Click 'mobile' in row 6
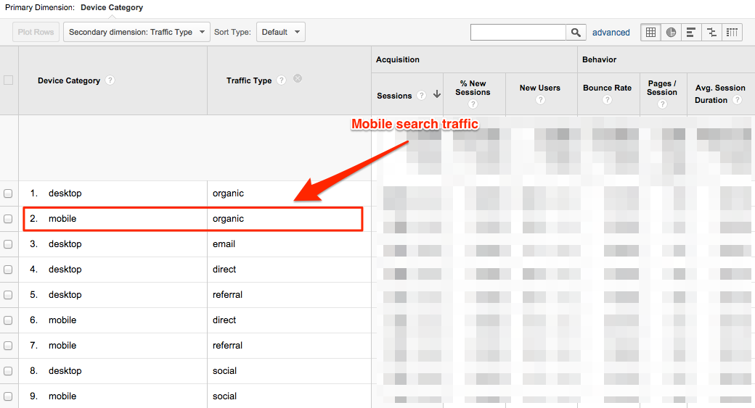 pos(62,320)
